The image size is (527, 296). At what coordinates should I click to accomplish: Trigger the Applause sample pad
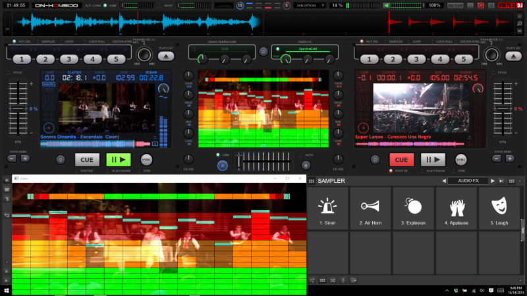[456, 208]
